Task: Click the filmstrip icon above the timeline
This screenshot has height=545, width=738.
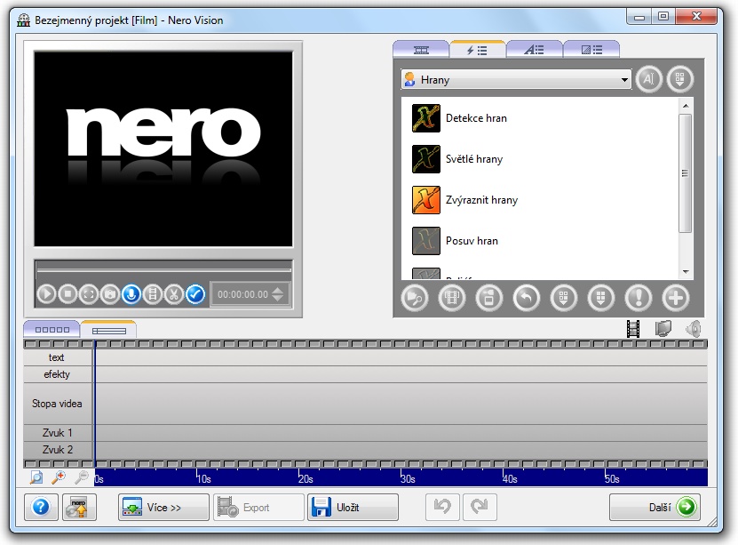Action: (633, 329)
